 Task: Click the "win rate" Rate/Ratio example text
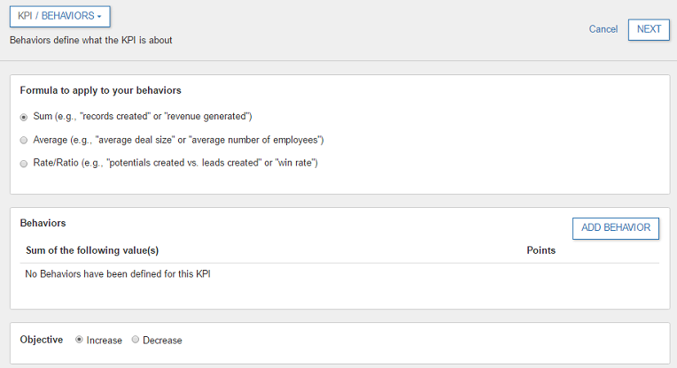click(x=290, y=164)
